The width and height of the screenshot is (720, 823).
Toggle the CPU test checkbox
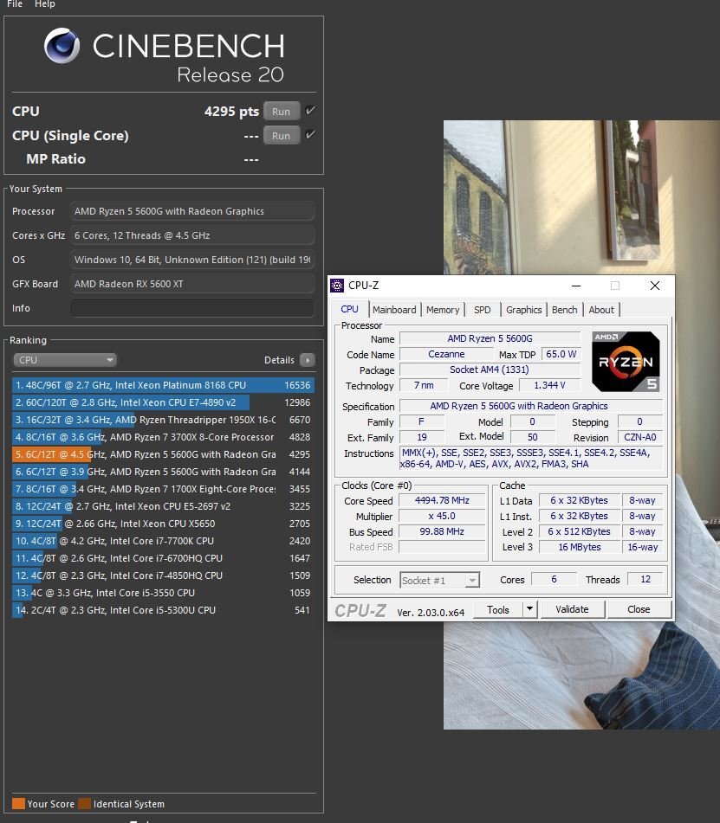[x=310, y=111]
